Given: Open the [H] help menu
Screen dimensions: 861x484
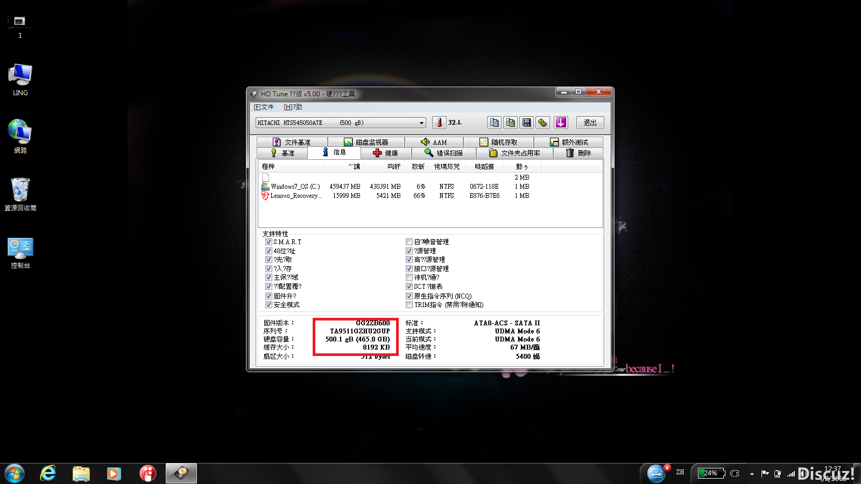Looking at the screenshot, I should tap(293, 107).
